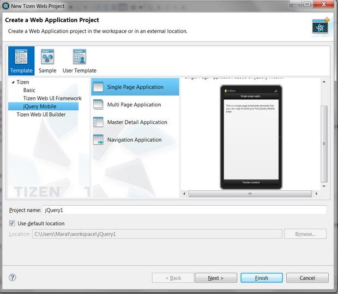Image resolution: width=338 pixels, height=294 pixels.
Task: Click the preview horizontal scrollbar thumb
Action: [x=250, y=194]
